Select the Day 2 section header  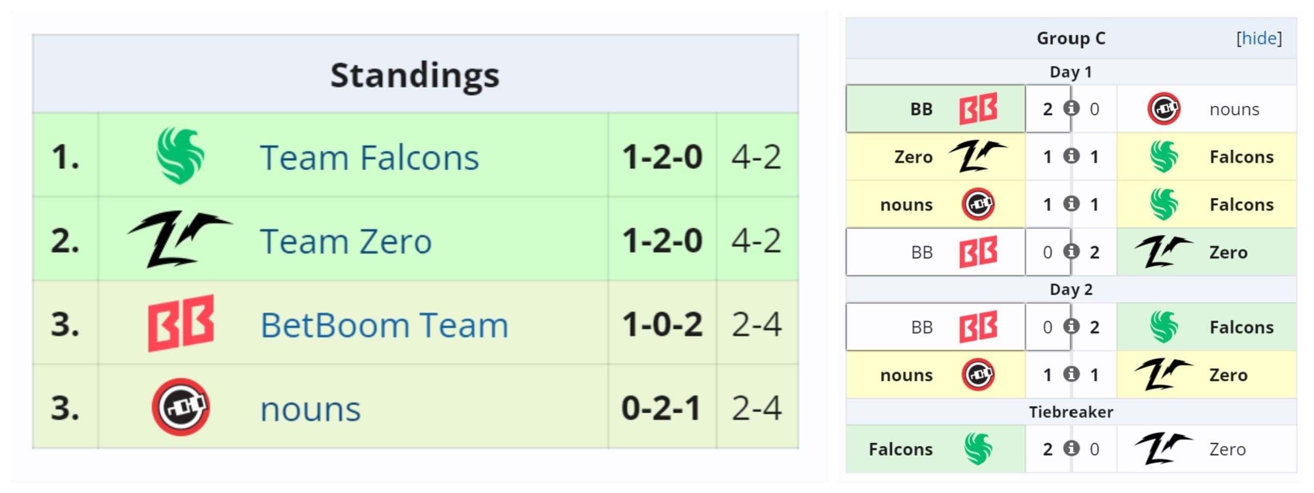(x=1070, y=289)
